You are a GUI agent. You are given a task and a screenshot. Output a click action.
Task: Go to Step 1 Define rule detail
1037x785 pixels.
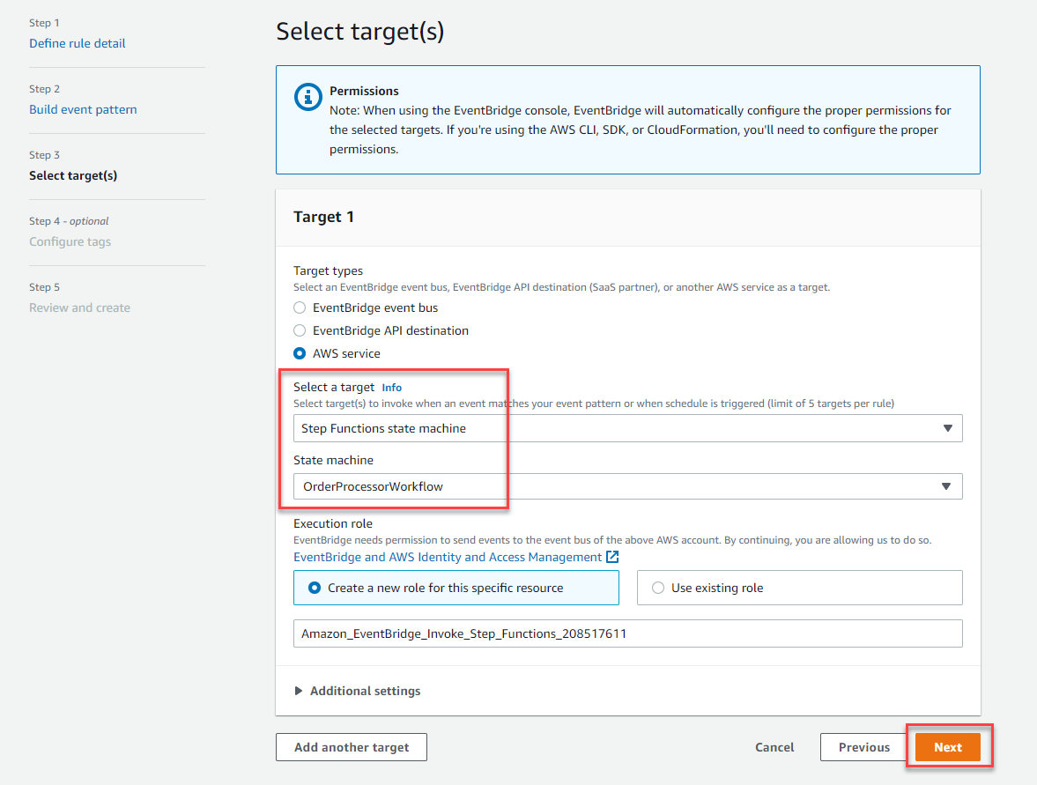(x=78, y=44)
